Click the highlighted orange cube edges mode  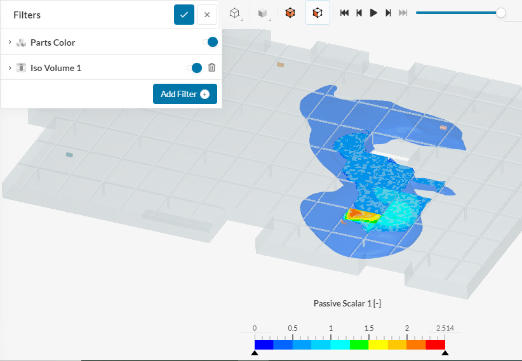tap(318, 13)
